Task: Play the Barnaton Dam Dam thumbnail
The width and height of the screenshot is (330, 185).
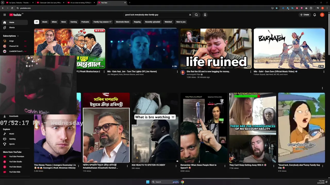Action: point(289,48)
